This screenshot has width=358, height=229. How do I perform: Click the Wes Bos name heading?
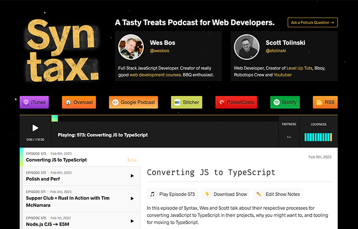pyautogui.click(x=162, y=42)
